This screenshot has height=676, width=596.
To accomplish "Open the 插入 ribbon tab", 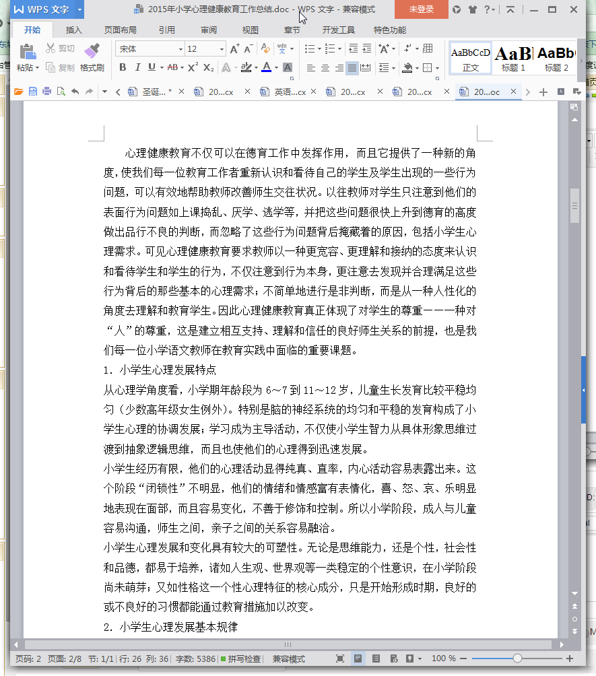I will click(74, 30).
